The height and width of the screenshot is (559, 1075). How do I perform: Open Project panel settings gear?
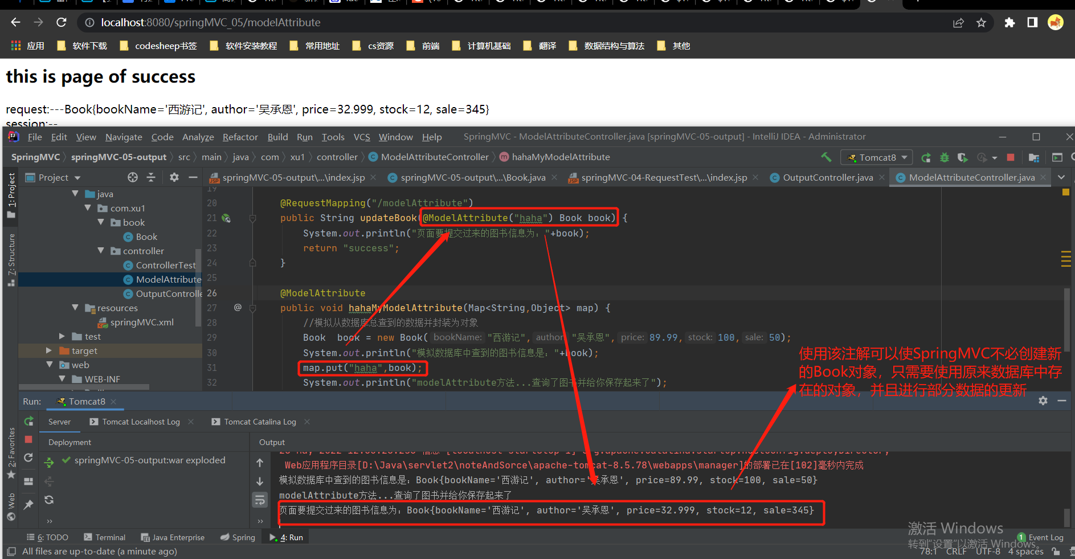coord(174,177)
